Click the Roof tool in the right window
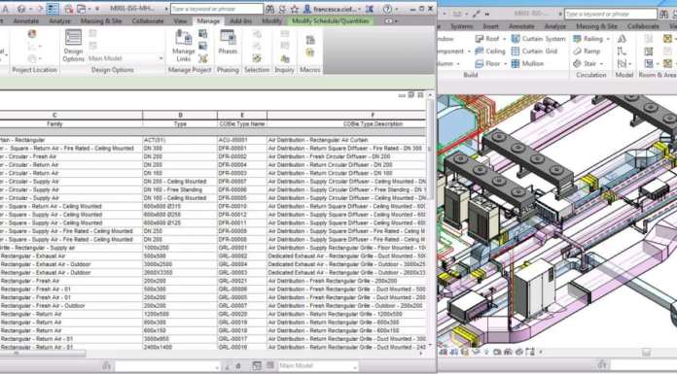Viewport: 677px width, 374px height. (487, 39)
